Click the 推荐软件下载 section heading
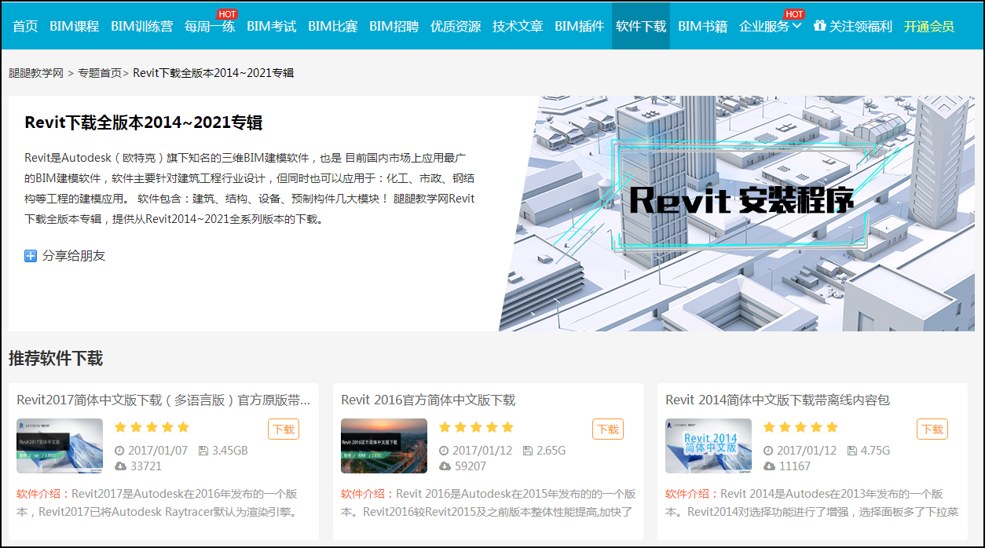985x548 pixels. tap(56, 359)
